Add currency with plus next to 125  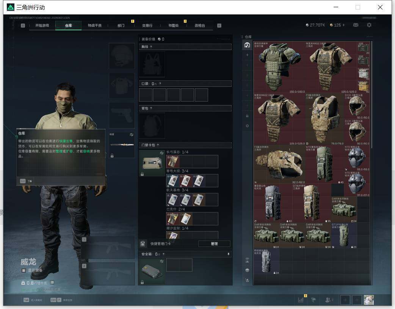[343, 25]
